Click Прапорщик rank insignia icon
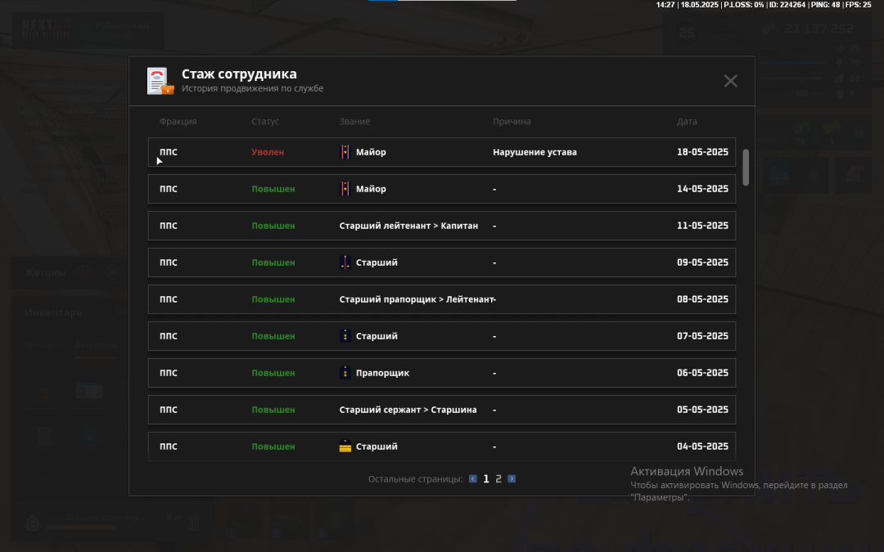 coord(345,373)
